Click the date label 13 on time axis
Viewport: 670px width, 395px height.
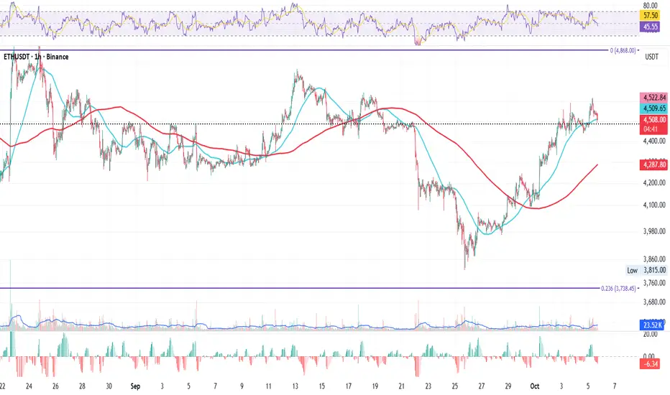pos(295,386)
